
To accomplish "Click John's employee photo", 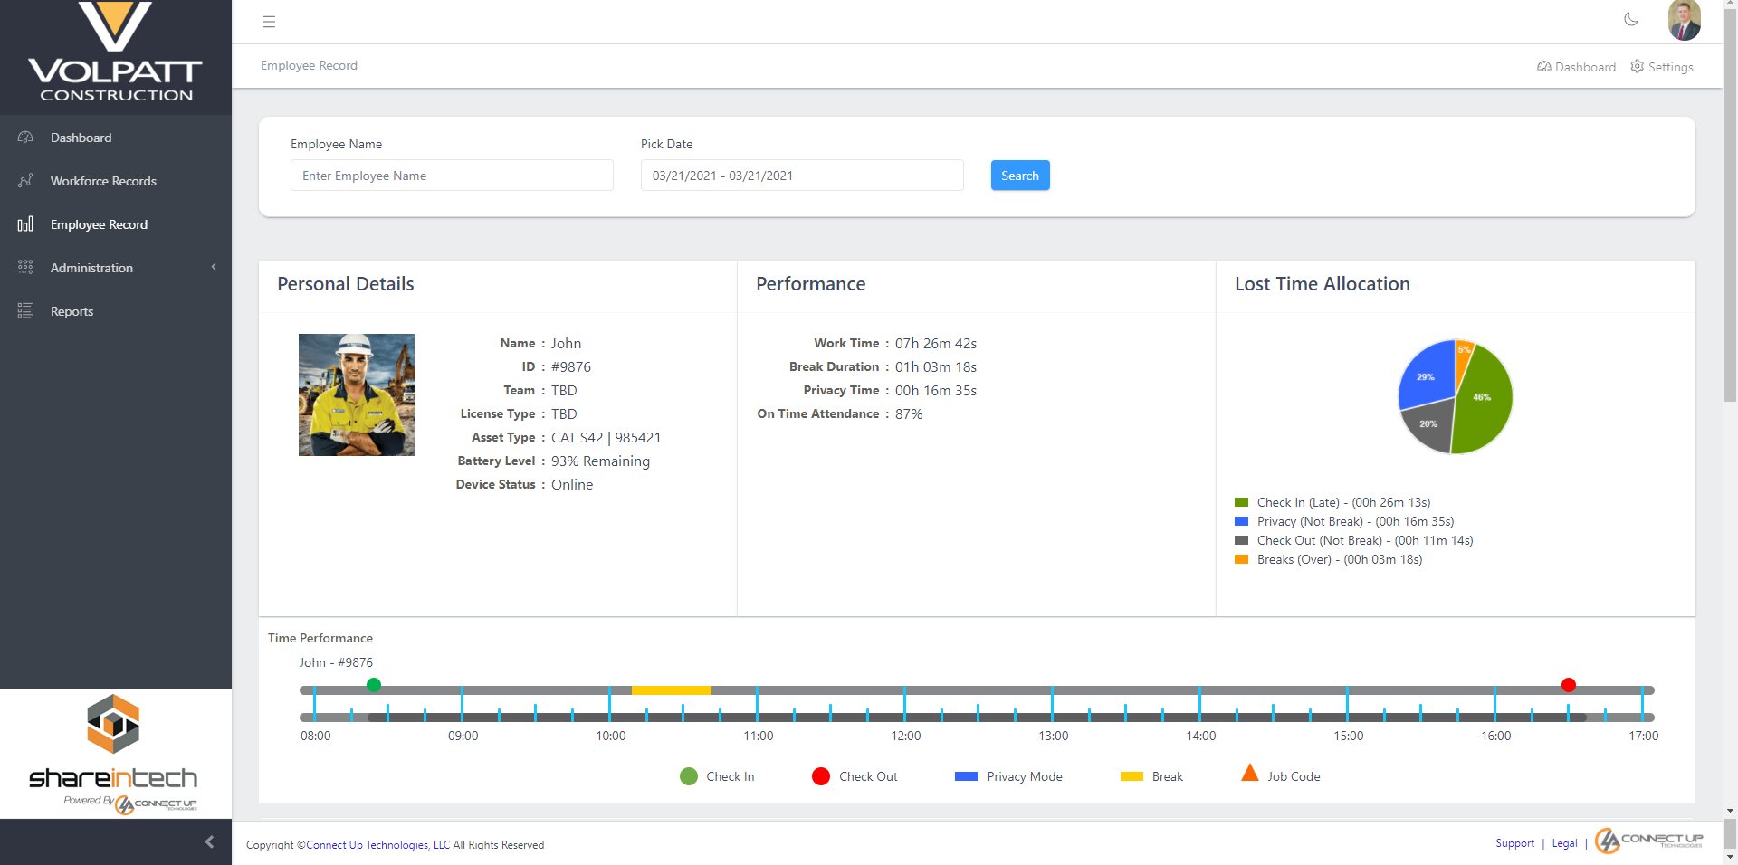I will pos(357,394).
